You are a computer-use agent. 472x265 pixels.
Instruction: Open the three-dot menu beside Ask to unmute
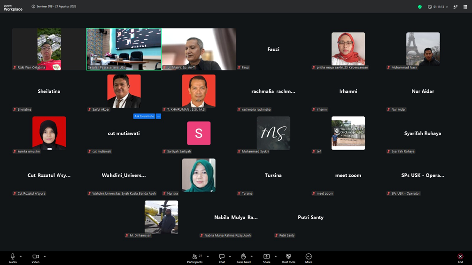158,116
